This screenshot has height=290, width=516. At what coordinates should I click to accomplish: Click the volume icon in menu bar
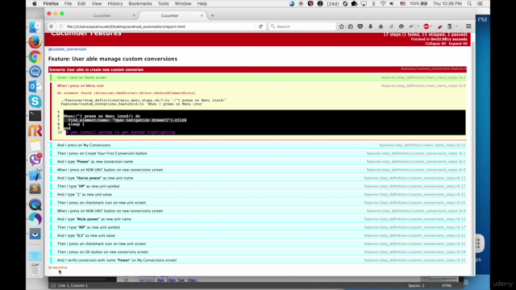[392, 3]
